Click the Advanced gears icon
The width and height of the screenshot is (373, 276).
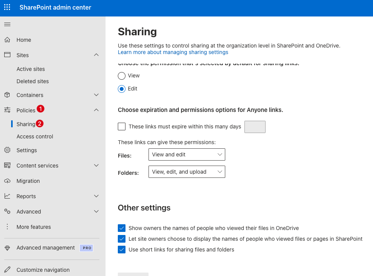point(7,211)
